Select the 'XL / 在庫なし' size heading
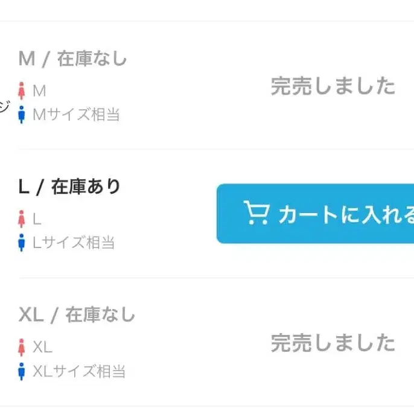Viewport: 414px width, 414px height. point(77,315)
